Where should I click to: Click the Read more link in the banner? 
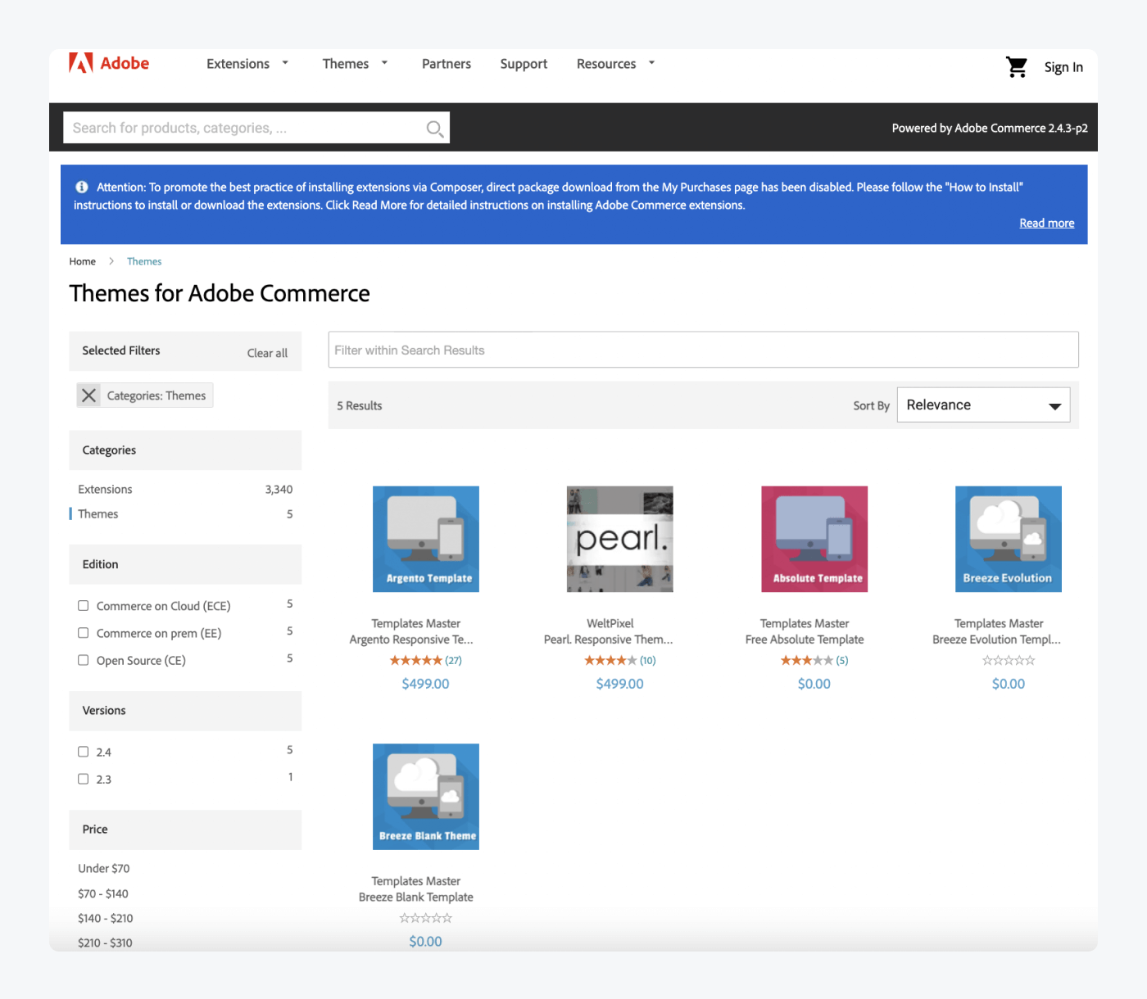tap(1046, 222)
